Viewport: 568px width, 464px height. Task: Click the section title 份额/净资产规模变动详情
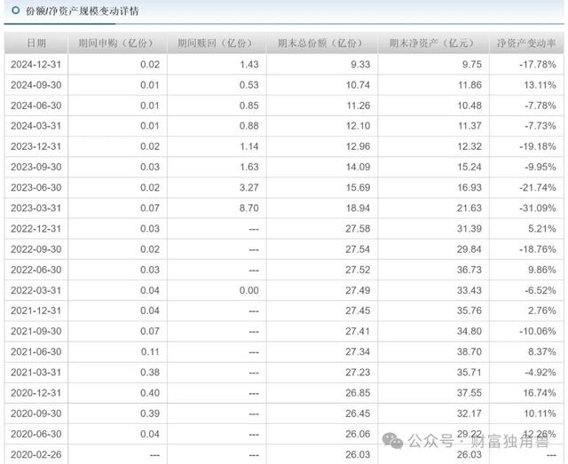[x=82, y=11]
